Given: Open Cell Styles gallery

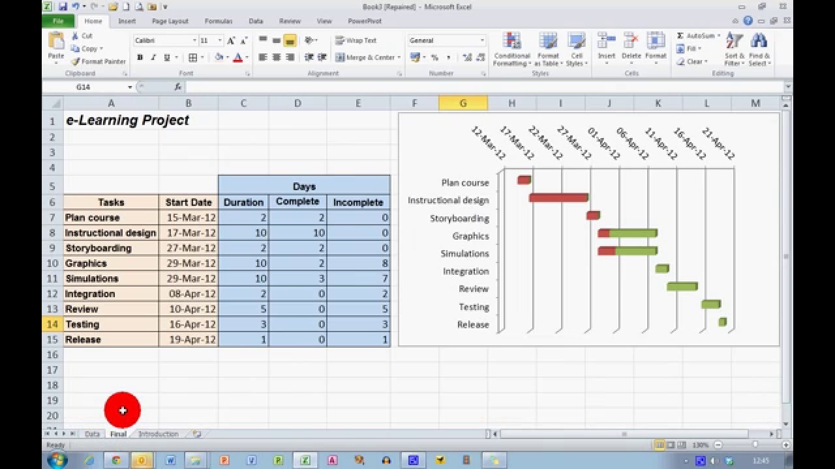Looking at the screenshot, I should (x=575, y=50).
